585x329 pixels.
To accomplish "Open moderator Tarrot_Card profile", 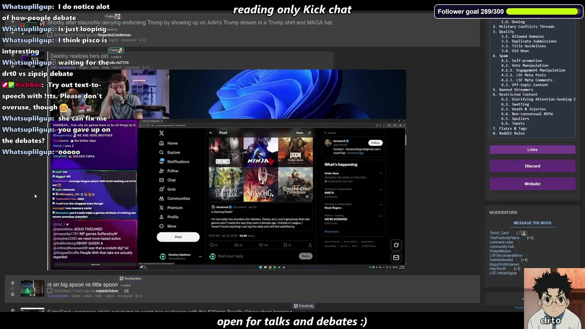I will (499, 233).
